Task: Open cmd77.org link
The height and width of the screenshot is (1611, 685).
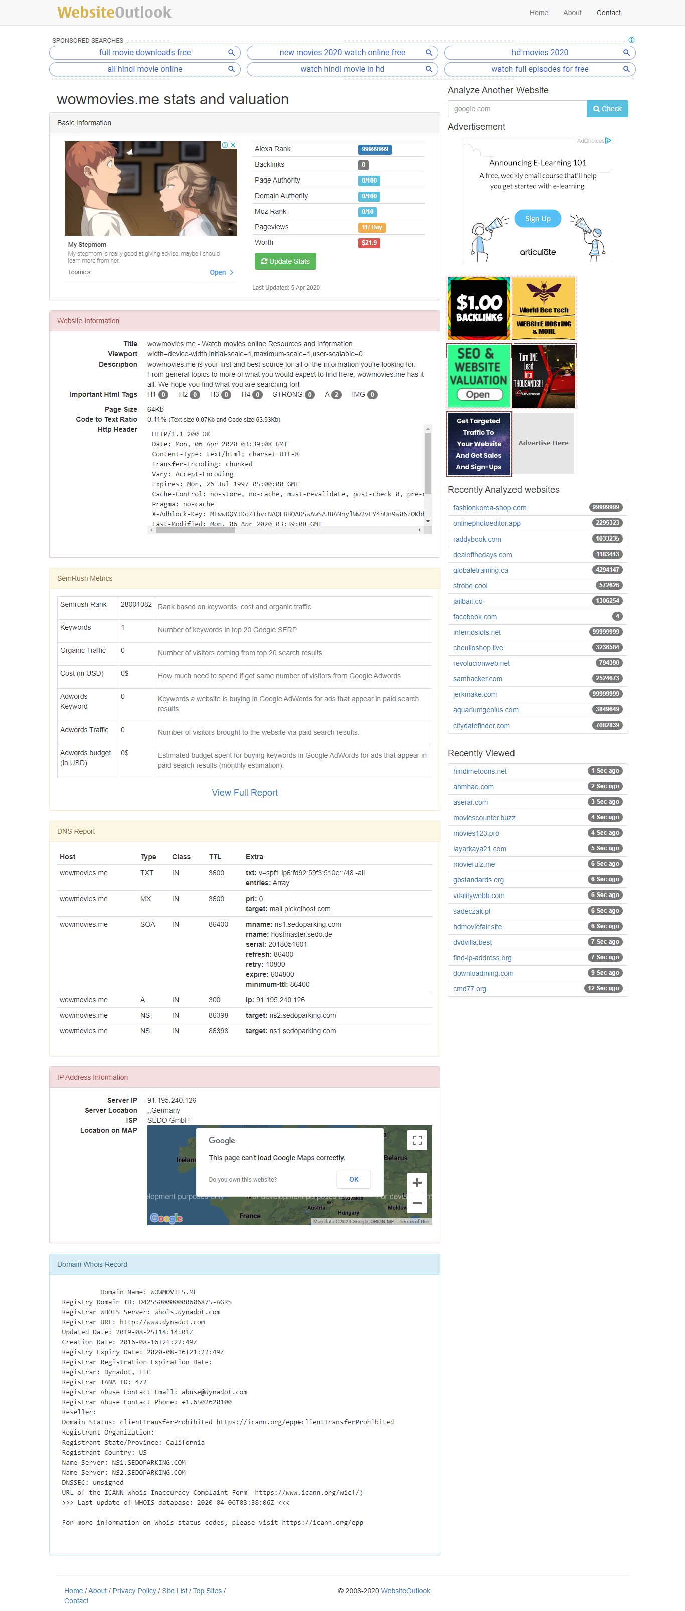Action: pos(469,989)
